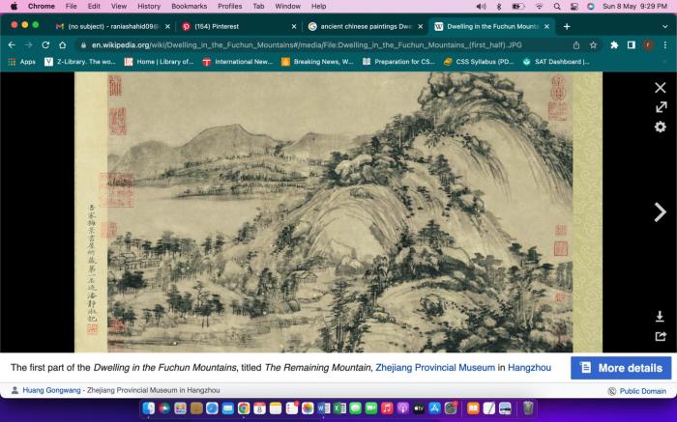This screenshot has width=677, height=422.
Task: Open the Apple menu
Action: pyautogui.click(x=14, y=6)
